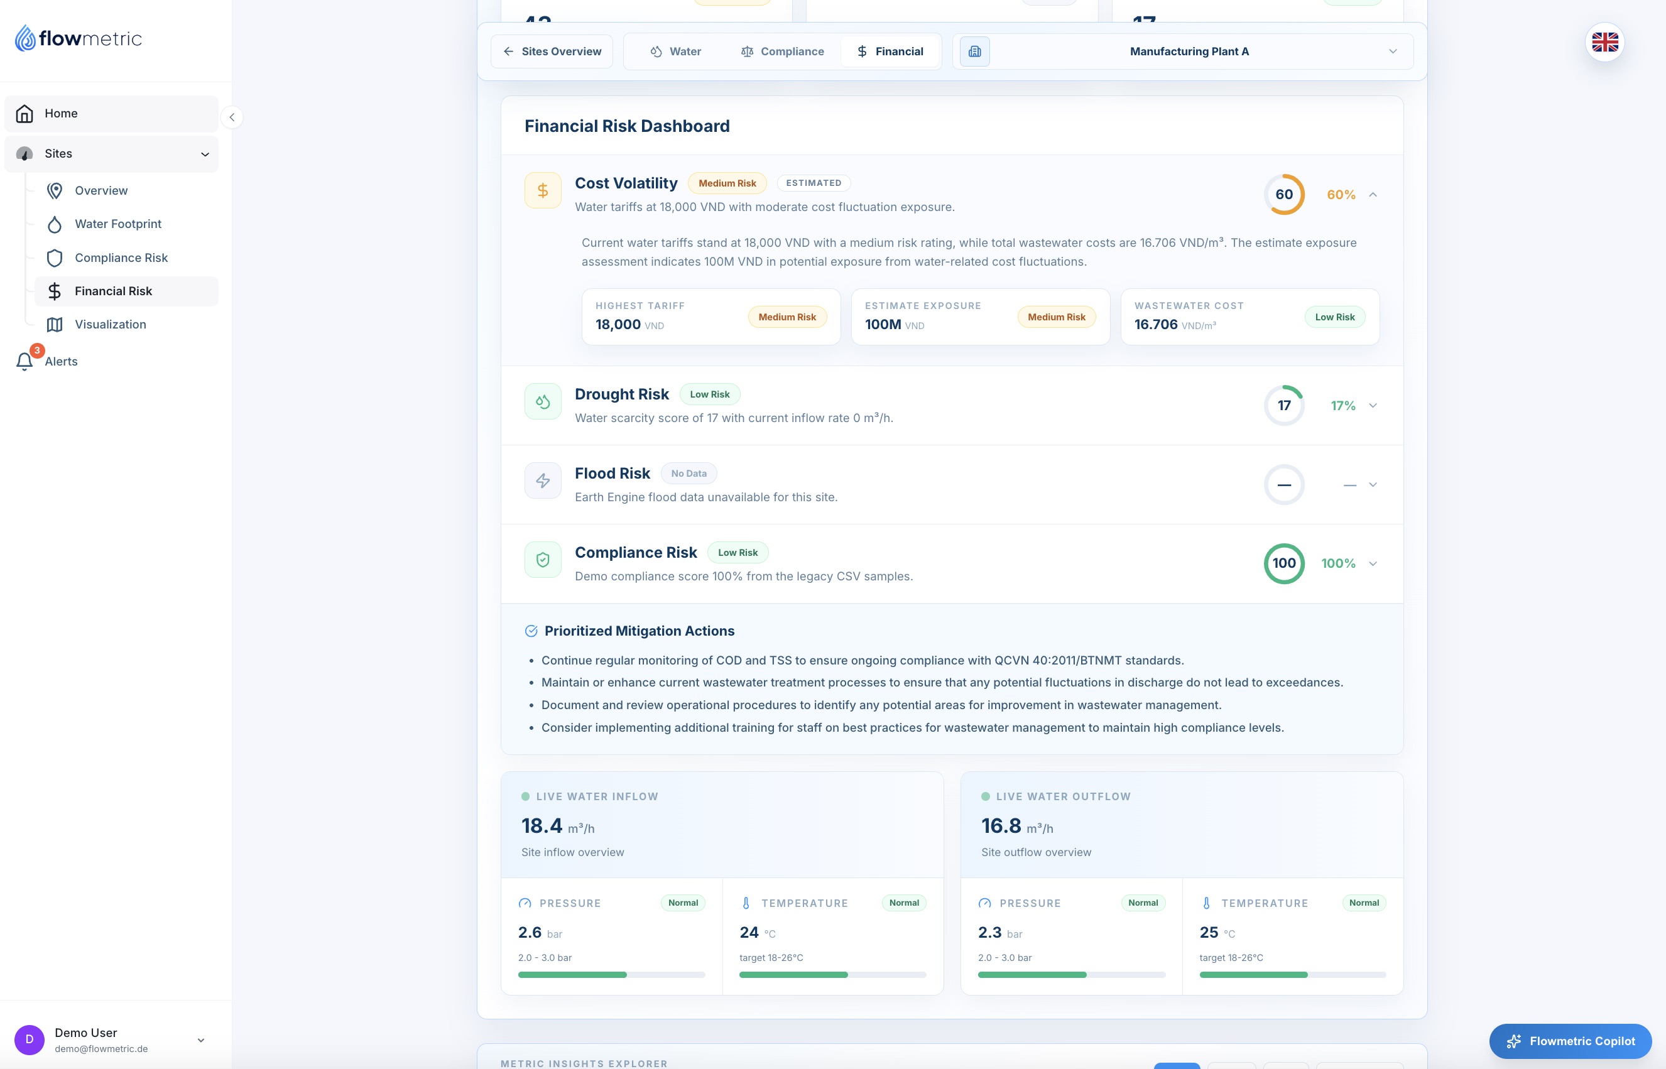The height and width of the screenshot is (1069, 1666).
Task: Click the Financial Risk Dashboard heading
Action: pyautogui.click(x=627, y=126)
